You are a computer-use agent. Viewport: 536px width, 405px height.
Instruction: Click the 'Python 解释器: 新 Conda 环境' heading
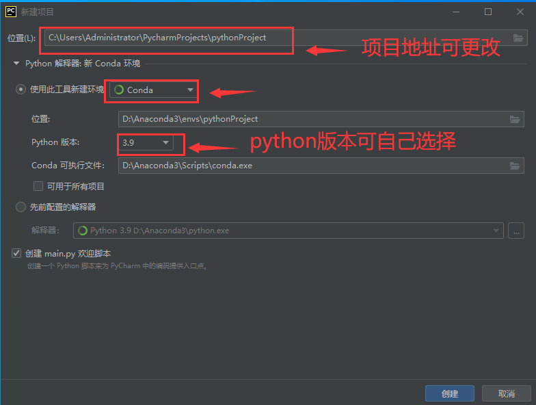(x=83, y=64)
